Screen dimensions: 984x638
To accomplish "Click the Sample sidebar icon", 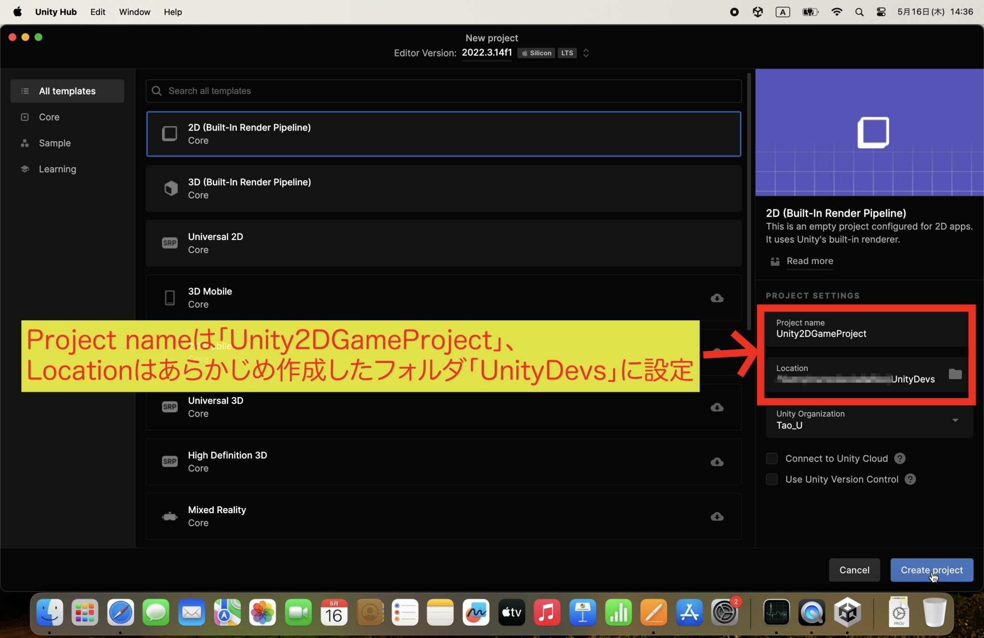I will point(25,143).
